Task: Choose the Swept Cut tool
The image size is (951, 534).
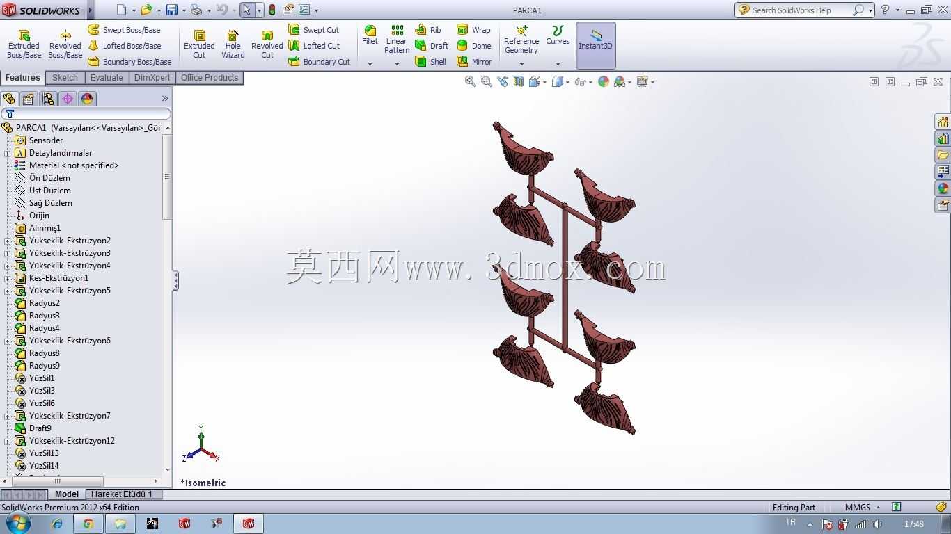Action: (314, 30)
